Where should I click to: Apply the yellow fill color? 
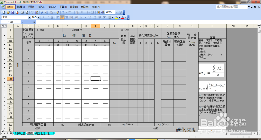[116, 17]
